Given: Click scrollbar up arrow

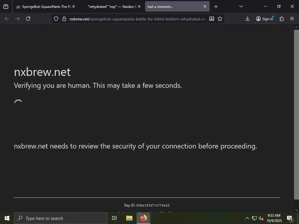Looking at the screenshot, I should (x=296, y=27).
